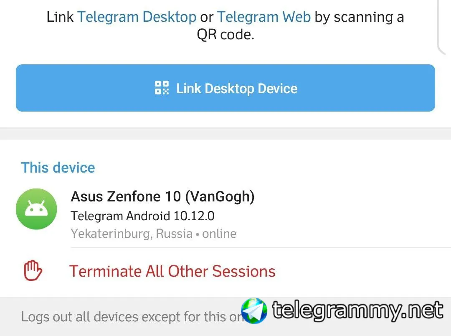451x336 pixels.
Task: Click the words QR code in the description
Action: tap(225, 35)
